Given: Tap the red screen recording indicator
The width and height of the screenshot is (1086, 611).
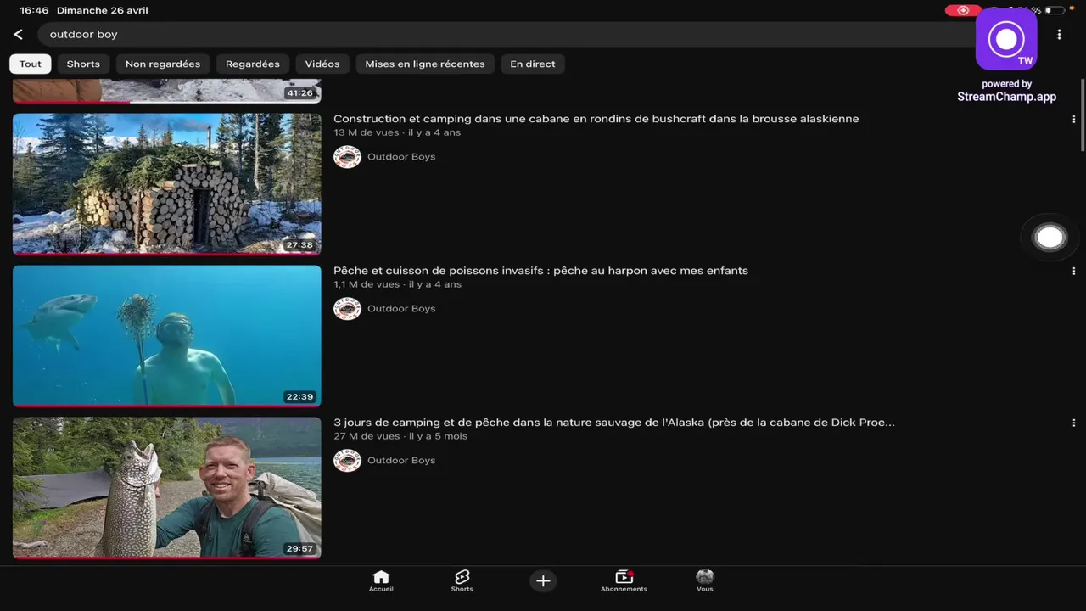Looking at the screenshot, I should pyautogui.click(x=963, y=11).
